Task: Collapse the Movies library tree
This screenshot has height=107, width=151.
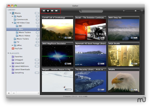Action: [x=10, y=13]
